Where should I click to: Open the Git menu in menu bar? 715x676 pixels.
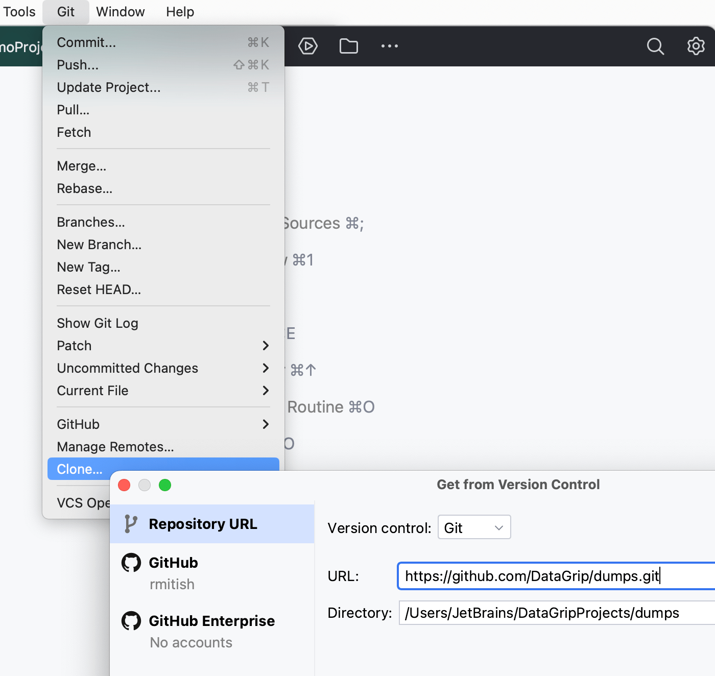click(x=65, y=11)
